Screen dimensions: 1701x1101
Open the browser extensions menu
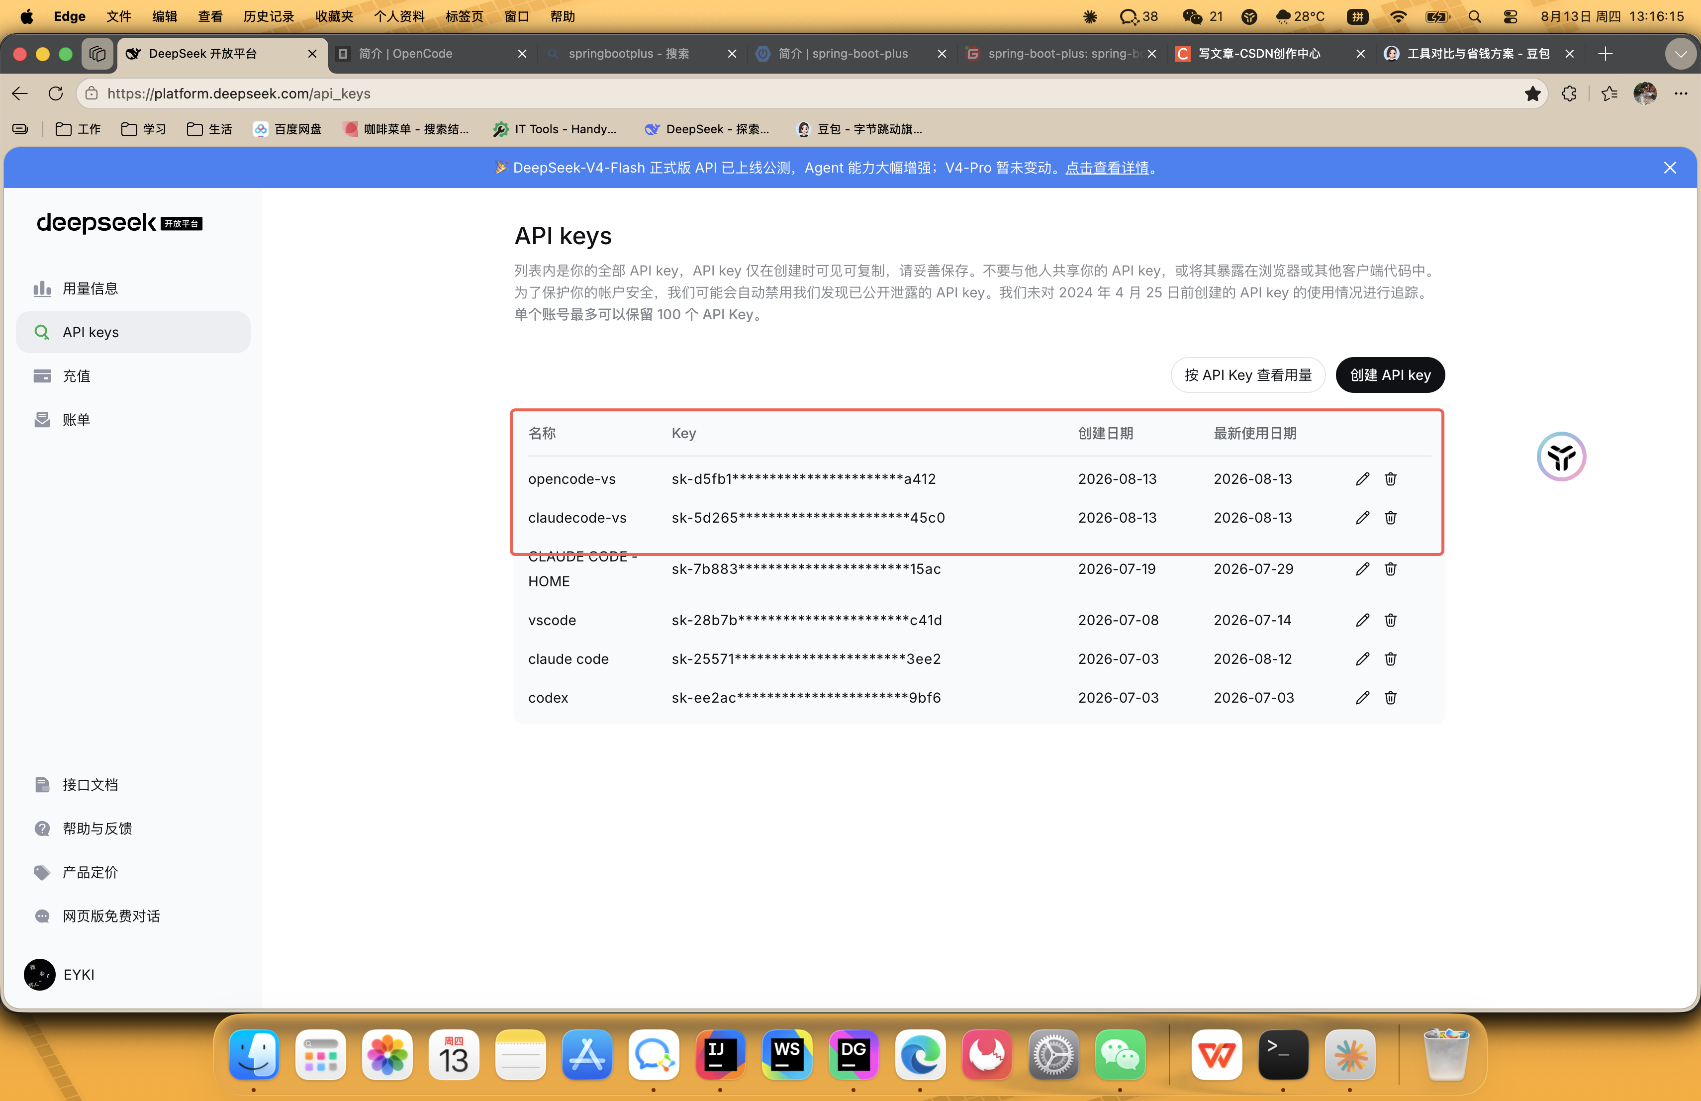point(1569,93)
